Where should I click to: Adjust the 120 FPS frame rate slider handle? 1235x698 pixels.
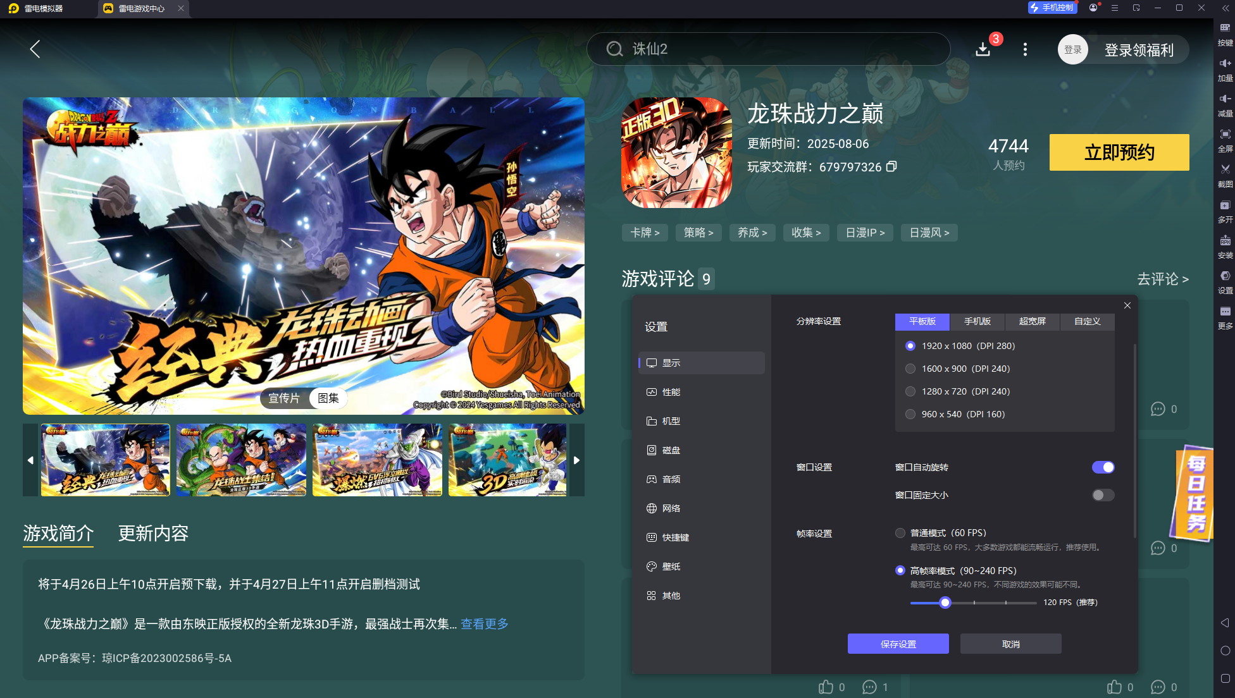coord(945,603)
